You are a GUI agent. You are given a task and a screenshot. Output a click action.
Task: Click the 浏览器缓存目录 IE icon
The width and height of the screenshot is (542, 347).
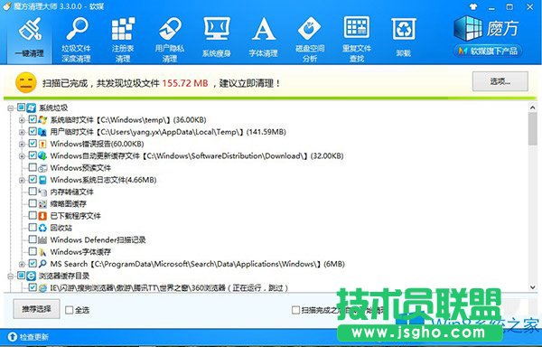pos(31,276)
